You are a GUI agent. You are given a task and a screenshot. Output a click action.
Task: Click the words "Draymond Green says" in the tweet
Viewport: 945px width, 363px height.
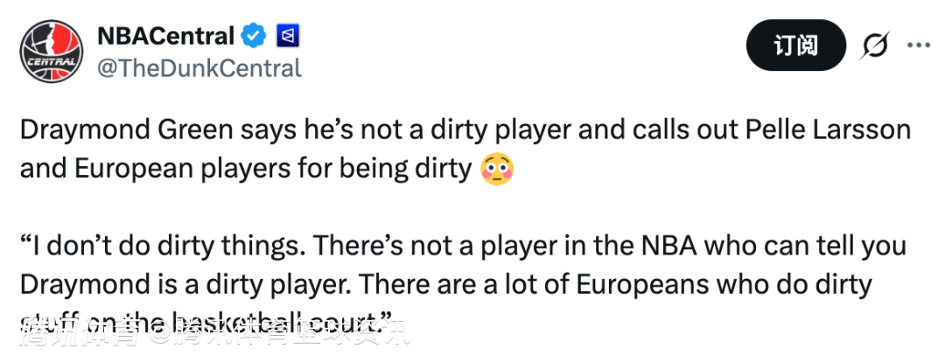coord(138,130)
